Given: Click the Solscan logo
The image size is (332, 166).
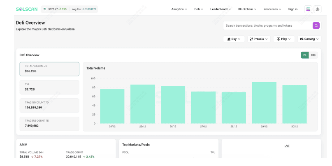Looking at the screenshot, I should [27, 9].
